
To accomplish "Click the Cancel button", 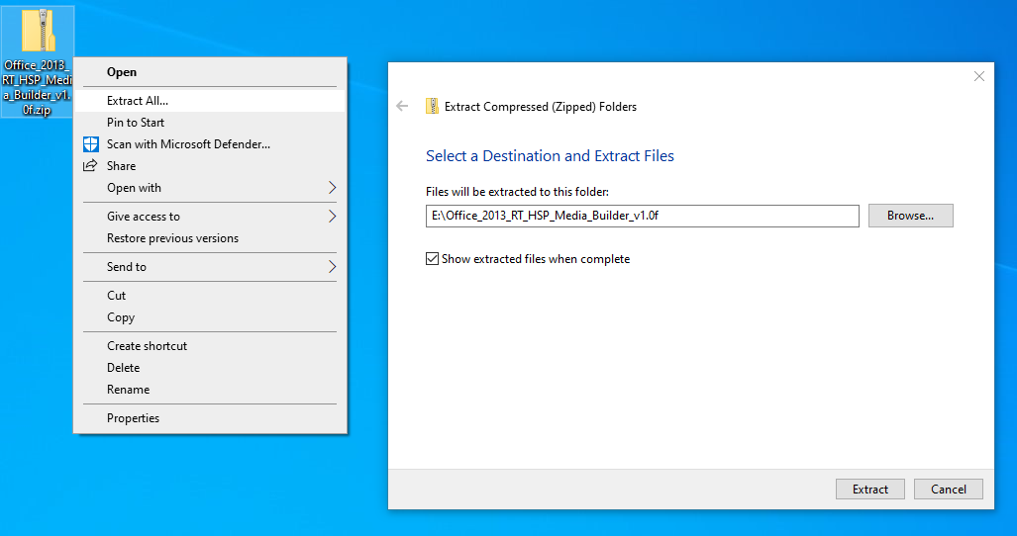I will click(x=949, y=490).
